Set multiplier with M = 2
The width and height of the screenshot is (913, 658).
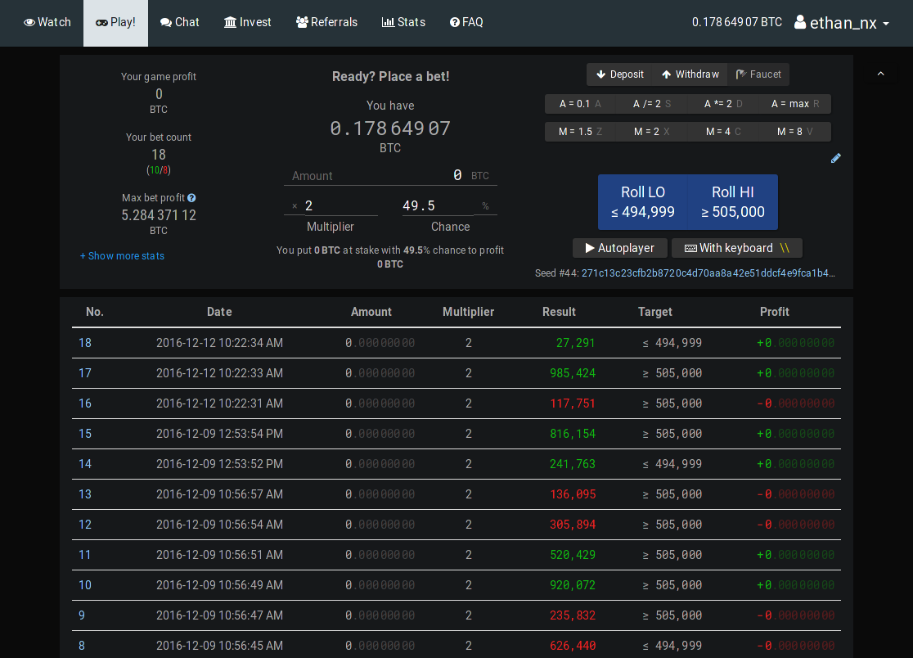651,132
